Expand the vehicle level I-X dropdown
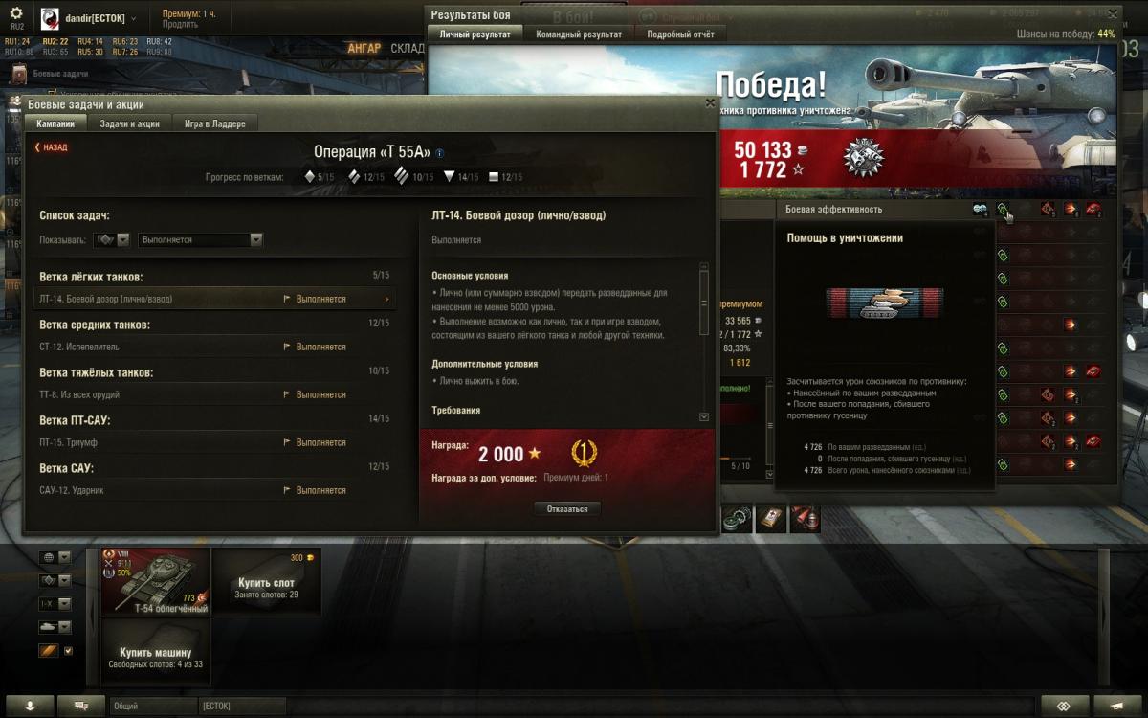 coord(55,604)
